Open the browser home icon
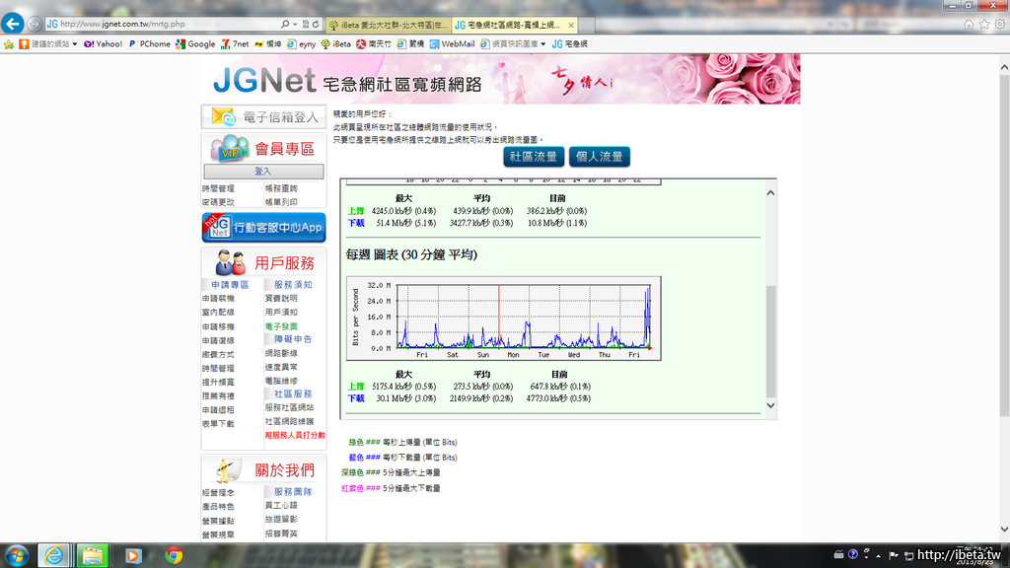The height and width of the screenshot is (568, 1010). click(x=969, y=23)
